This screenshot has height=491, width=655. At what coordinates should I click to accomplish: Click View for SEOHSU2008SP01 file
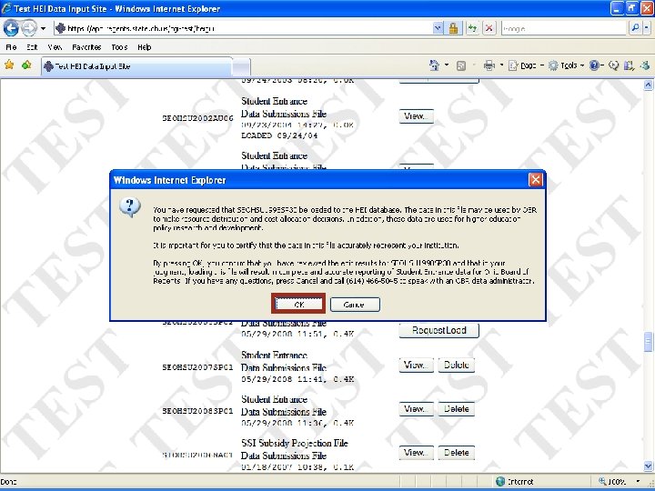[x=416, y=409]
